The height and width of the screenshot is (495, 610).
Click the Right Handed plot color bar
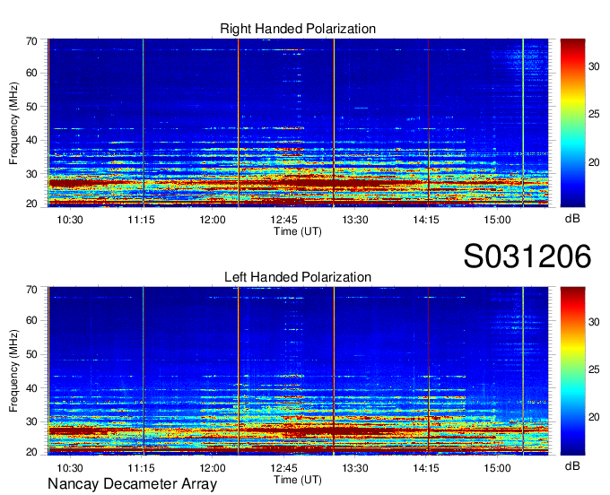coord(572,123)
